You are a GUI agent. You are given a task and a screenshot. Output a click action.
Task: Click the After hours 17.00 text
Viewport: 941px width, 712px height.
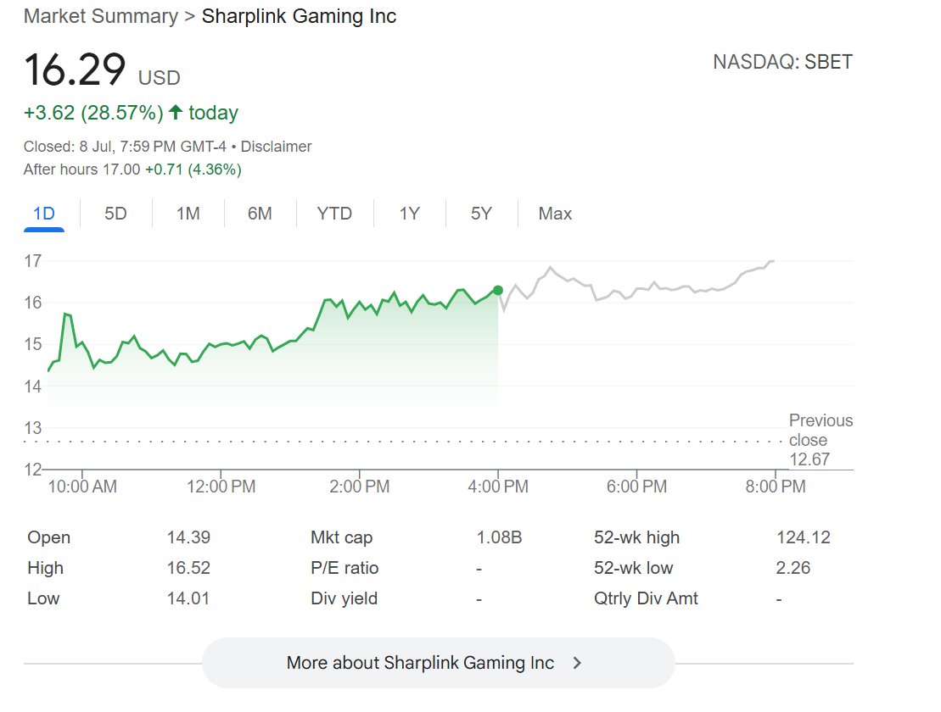[x=81, y=170]
